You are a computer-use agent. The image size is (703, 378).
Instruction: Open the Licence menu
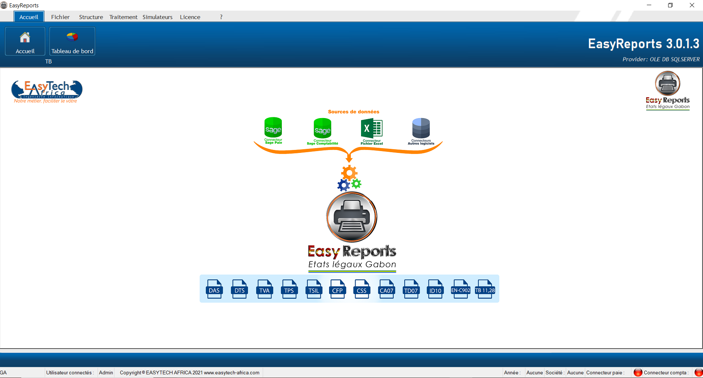tap(190, 17)
